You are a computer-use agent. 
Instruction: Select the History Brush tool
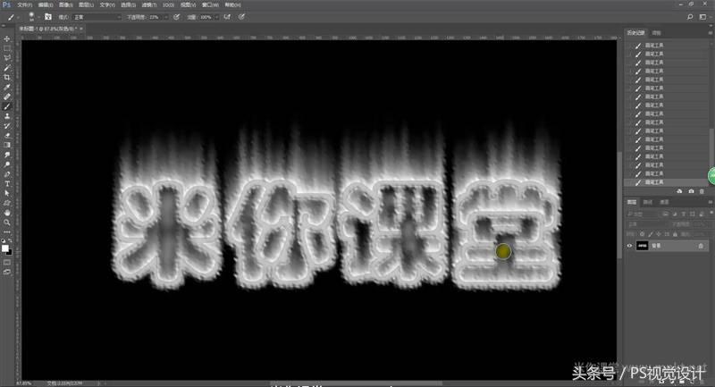pos(7,125)
